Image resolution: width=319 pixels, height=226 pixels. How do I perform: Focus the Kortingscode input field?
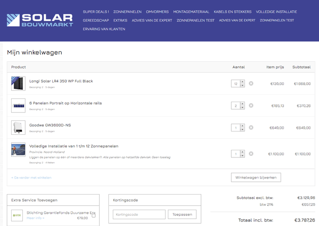pos(139,214)
